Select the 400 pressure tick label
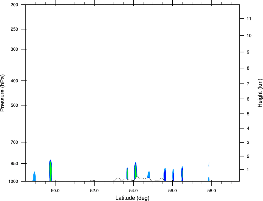Viewport: 263px width, 201px height. 14,81
